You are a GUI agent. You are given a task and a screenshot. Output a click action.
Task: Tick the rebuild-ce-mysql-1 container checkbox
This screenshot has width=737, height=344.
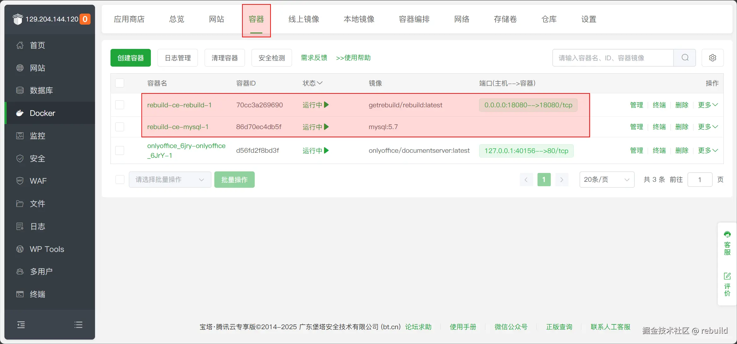(x=120, y=127)
